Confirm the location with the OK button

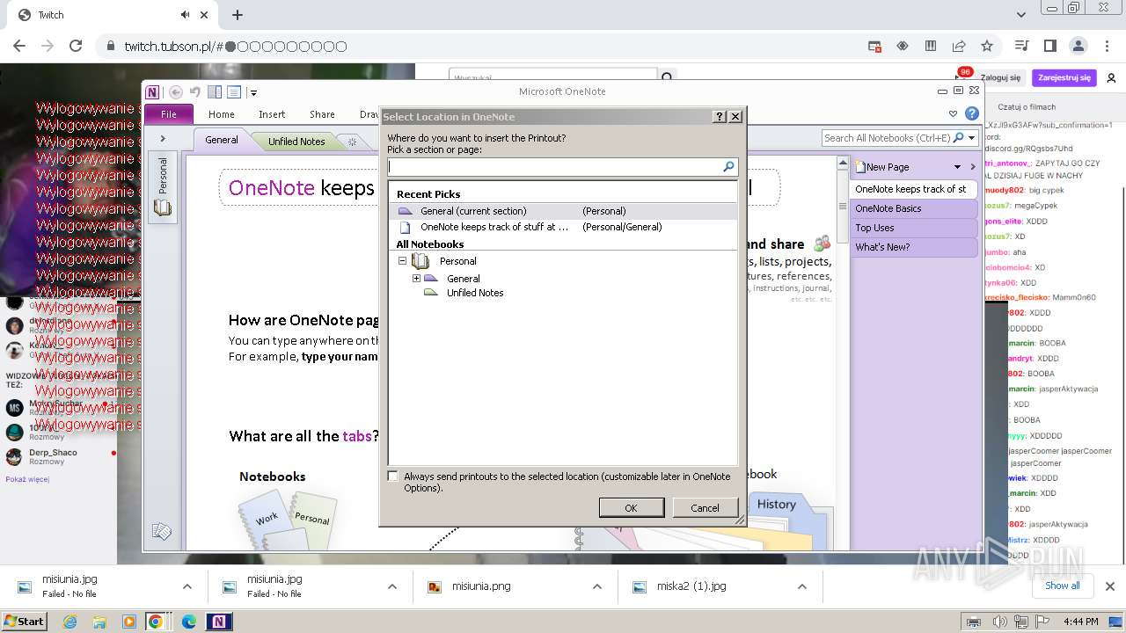click(x=631, y=507)
